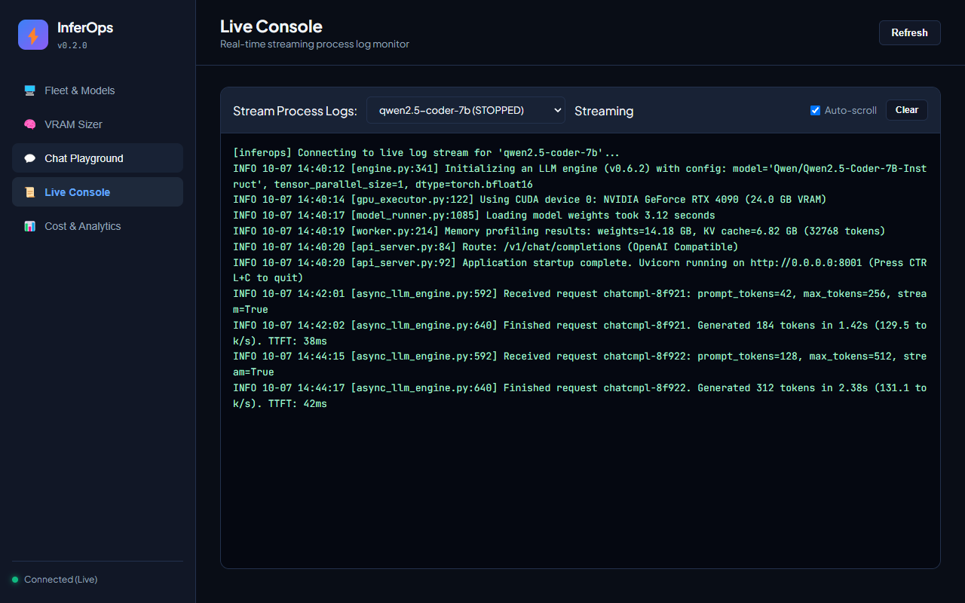Go to VRAM Sizer in sidebar
The image size is (965, 603).
coord(97,124)
